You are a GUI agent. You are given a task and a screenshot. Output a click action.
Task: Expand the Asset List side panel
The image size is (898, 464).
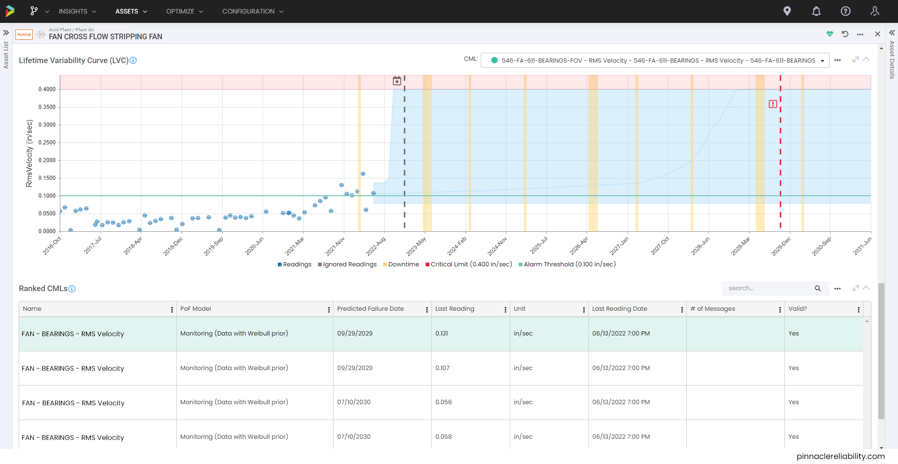tap(6, 32)
